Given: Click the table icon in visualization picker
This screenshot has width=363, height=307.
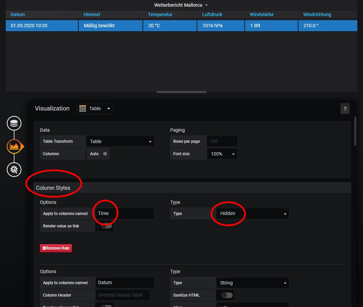Looking at the screenshot, I should [83, 108].
